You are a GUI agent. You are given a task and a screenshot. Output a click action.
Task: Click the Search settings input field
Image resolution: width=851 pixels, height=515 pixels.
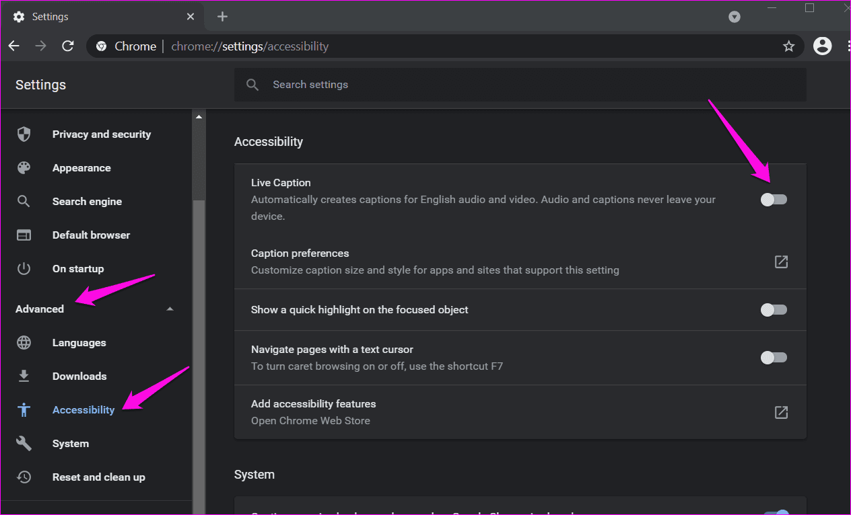coord(520,85)
